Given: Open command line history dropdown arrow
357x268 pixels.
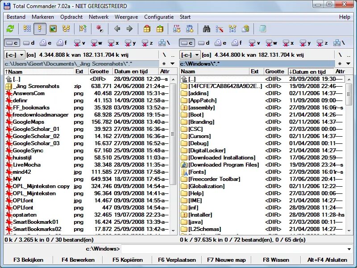Looking at the screenshot, I should (x=349, y=249).
